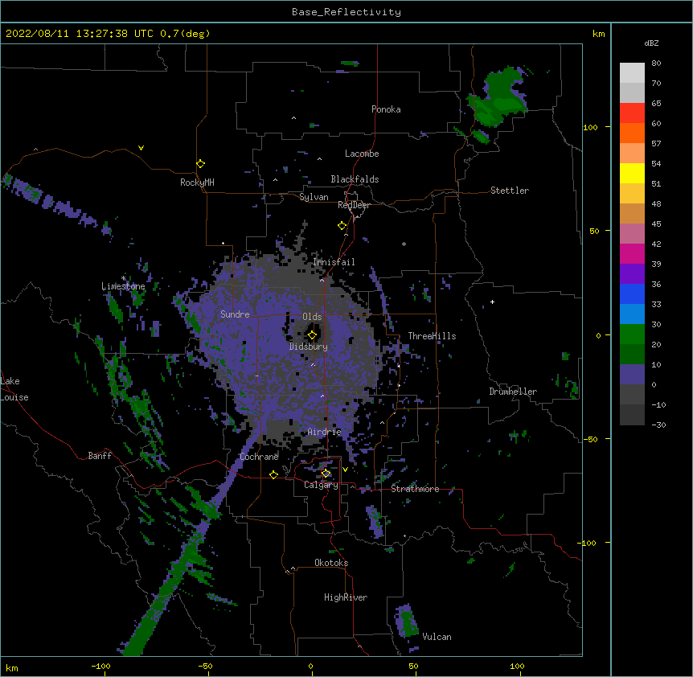
Task: Click the Okotoks town label
Action: tap(331, 563)
